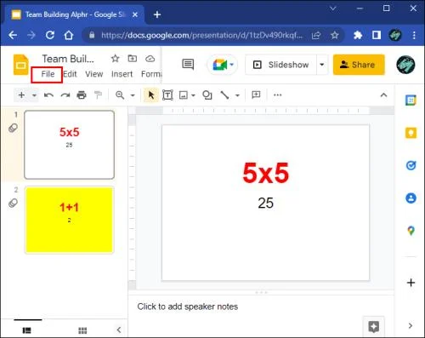Expand the line type dropdown
This screenshot has width=425, height=338.
point(237,95)
